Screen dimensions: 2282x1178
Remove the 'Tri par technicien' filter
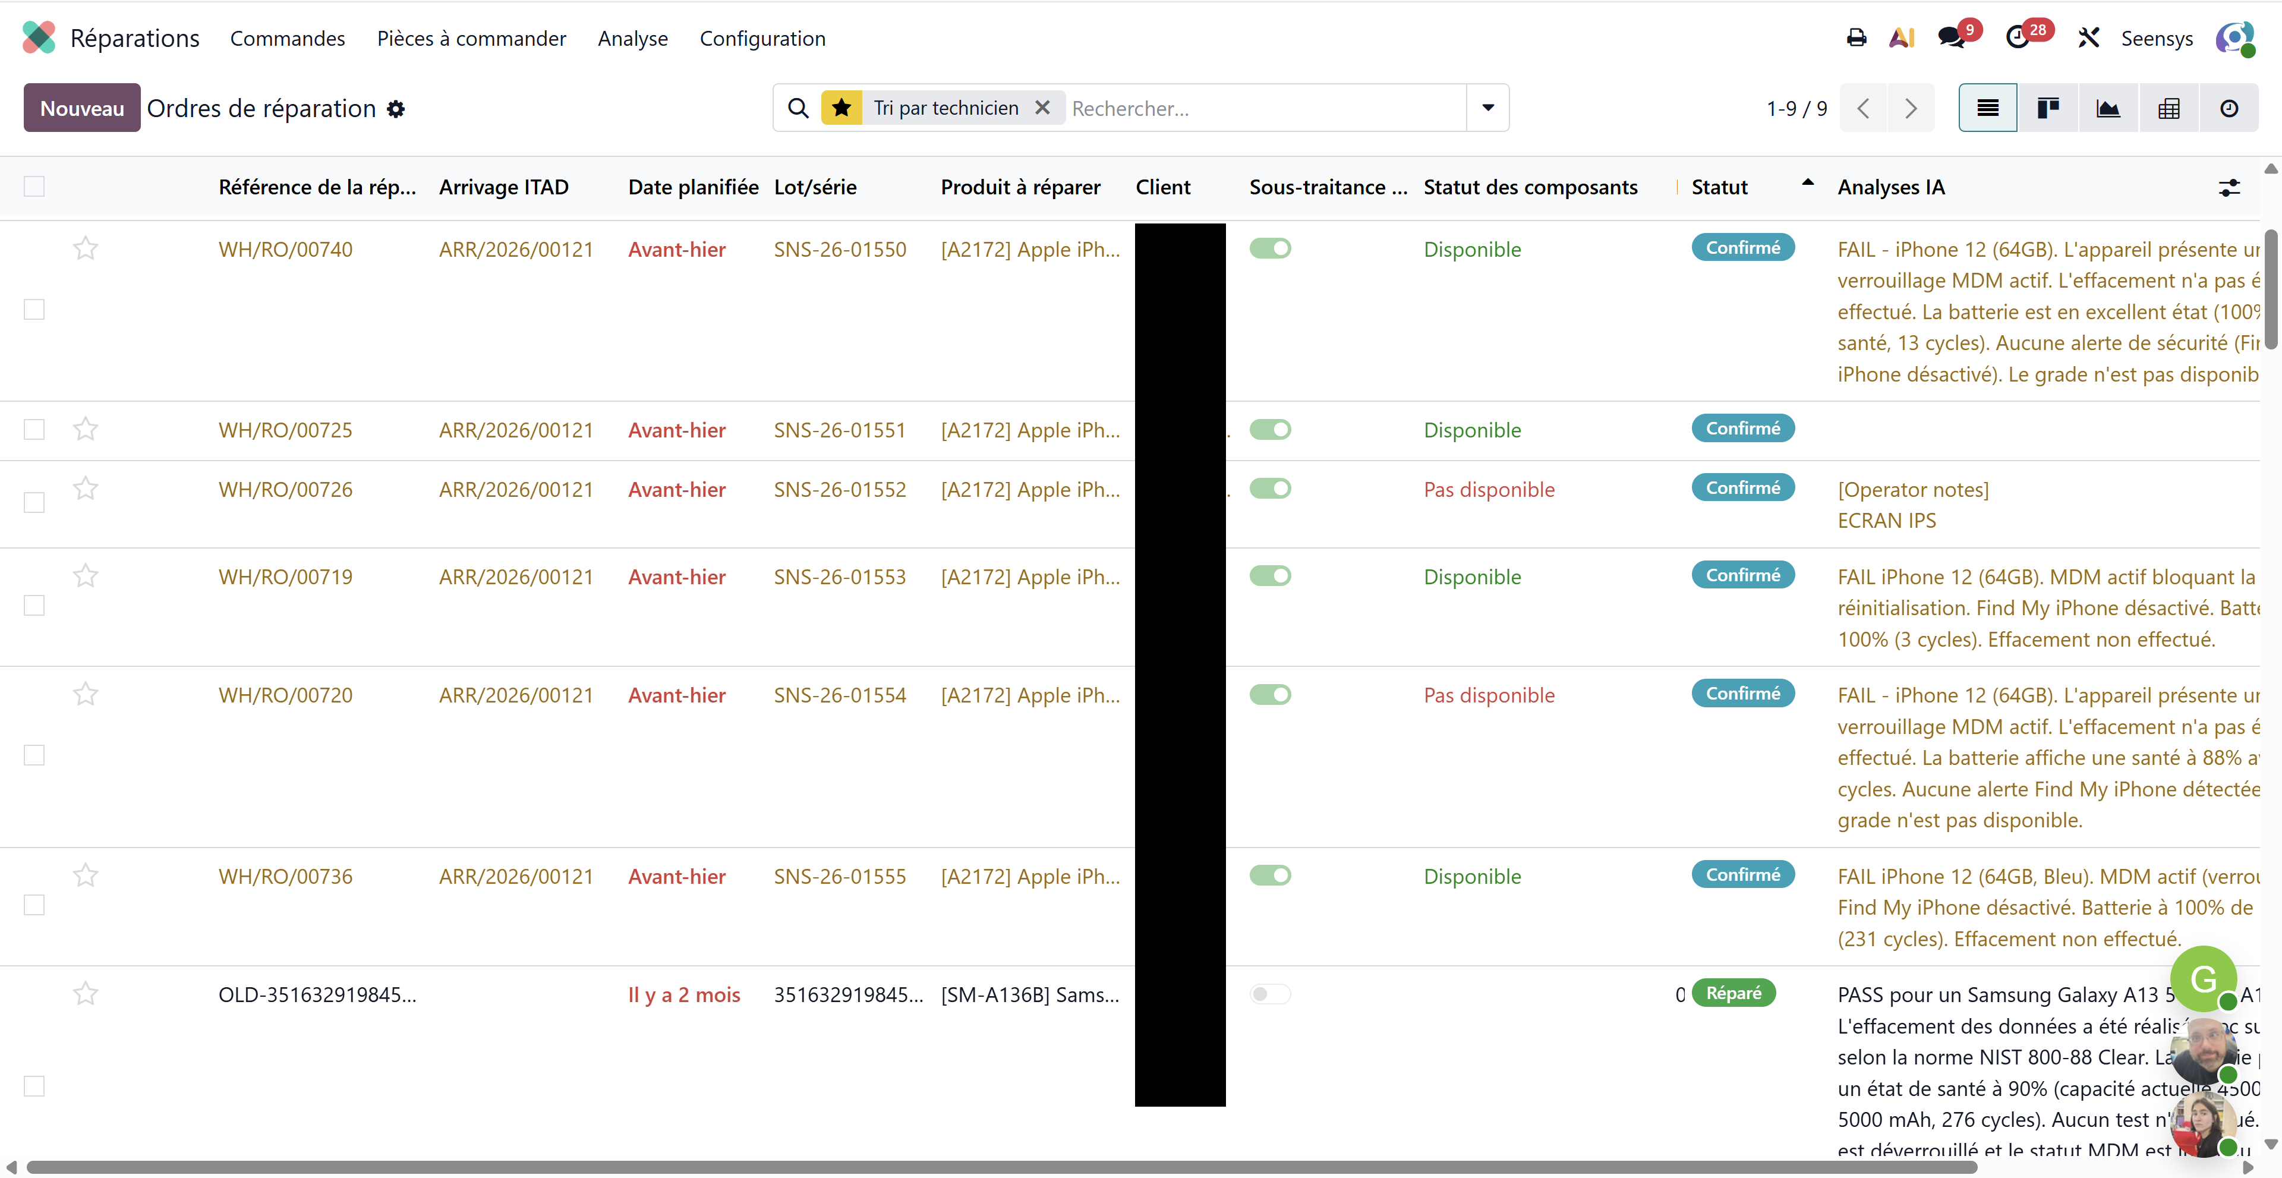pos(1042,108)
